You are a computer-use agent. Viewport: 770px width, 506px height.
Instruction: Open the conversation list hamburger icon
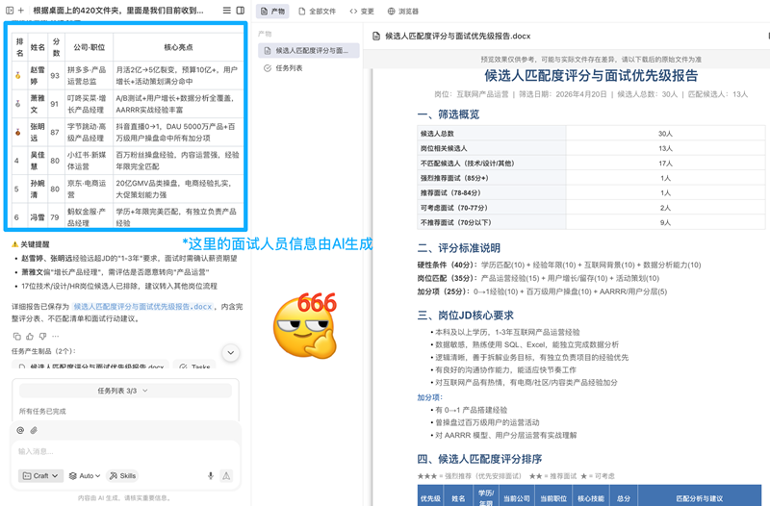point(227,11)
